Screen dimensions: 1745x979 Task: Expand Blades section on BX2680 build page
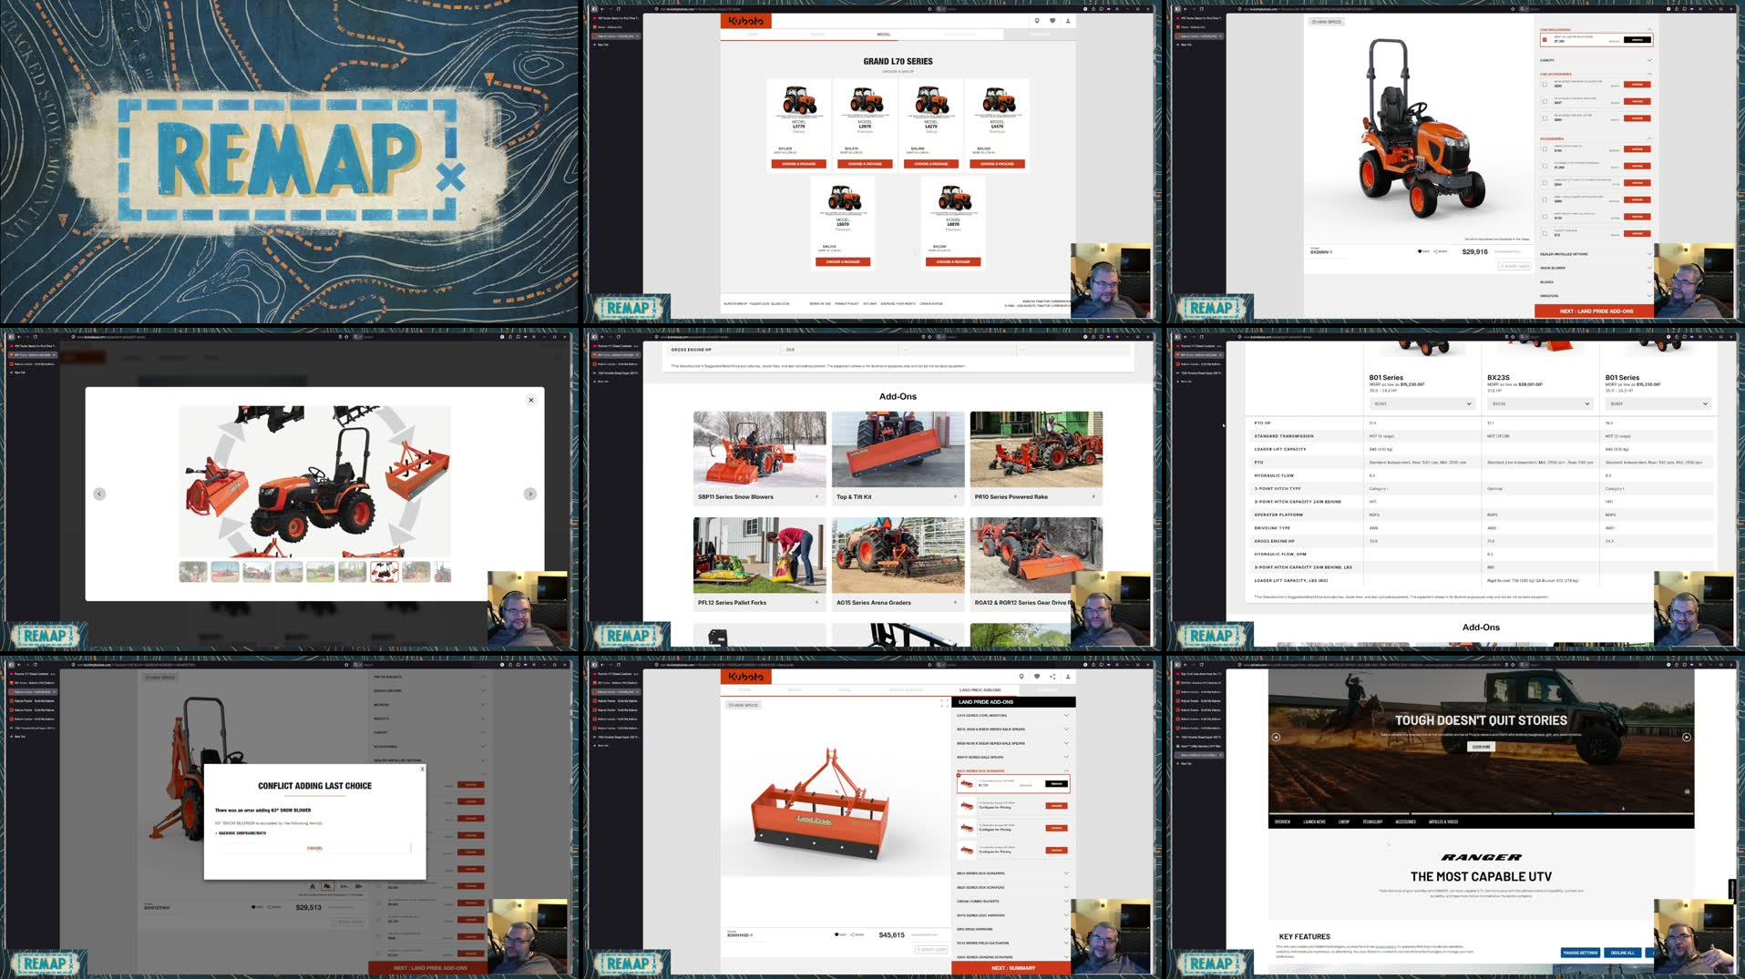pyautogui.click(x=1596, y=281)
